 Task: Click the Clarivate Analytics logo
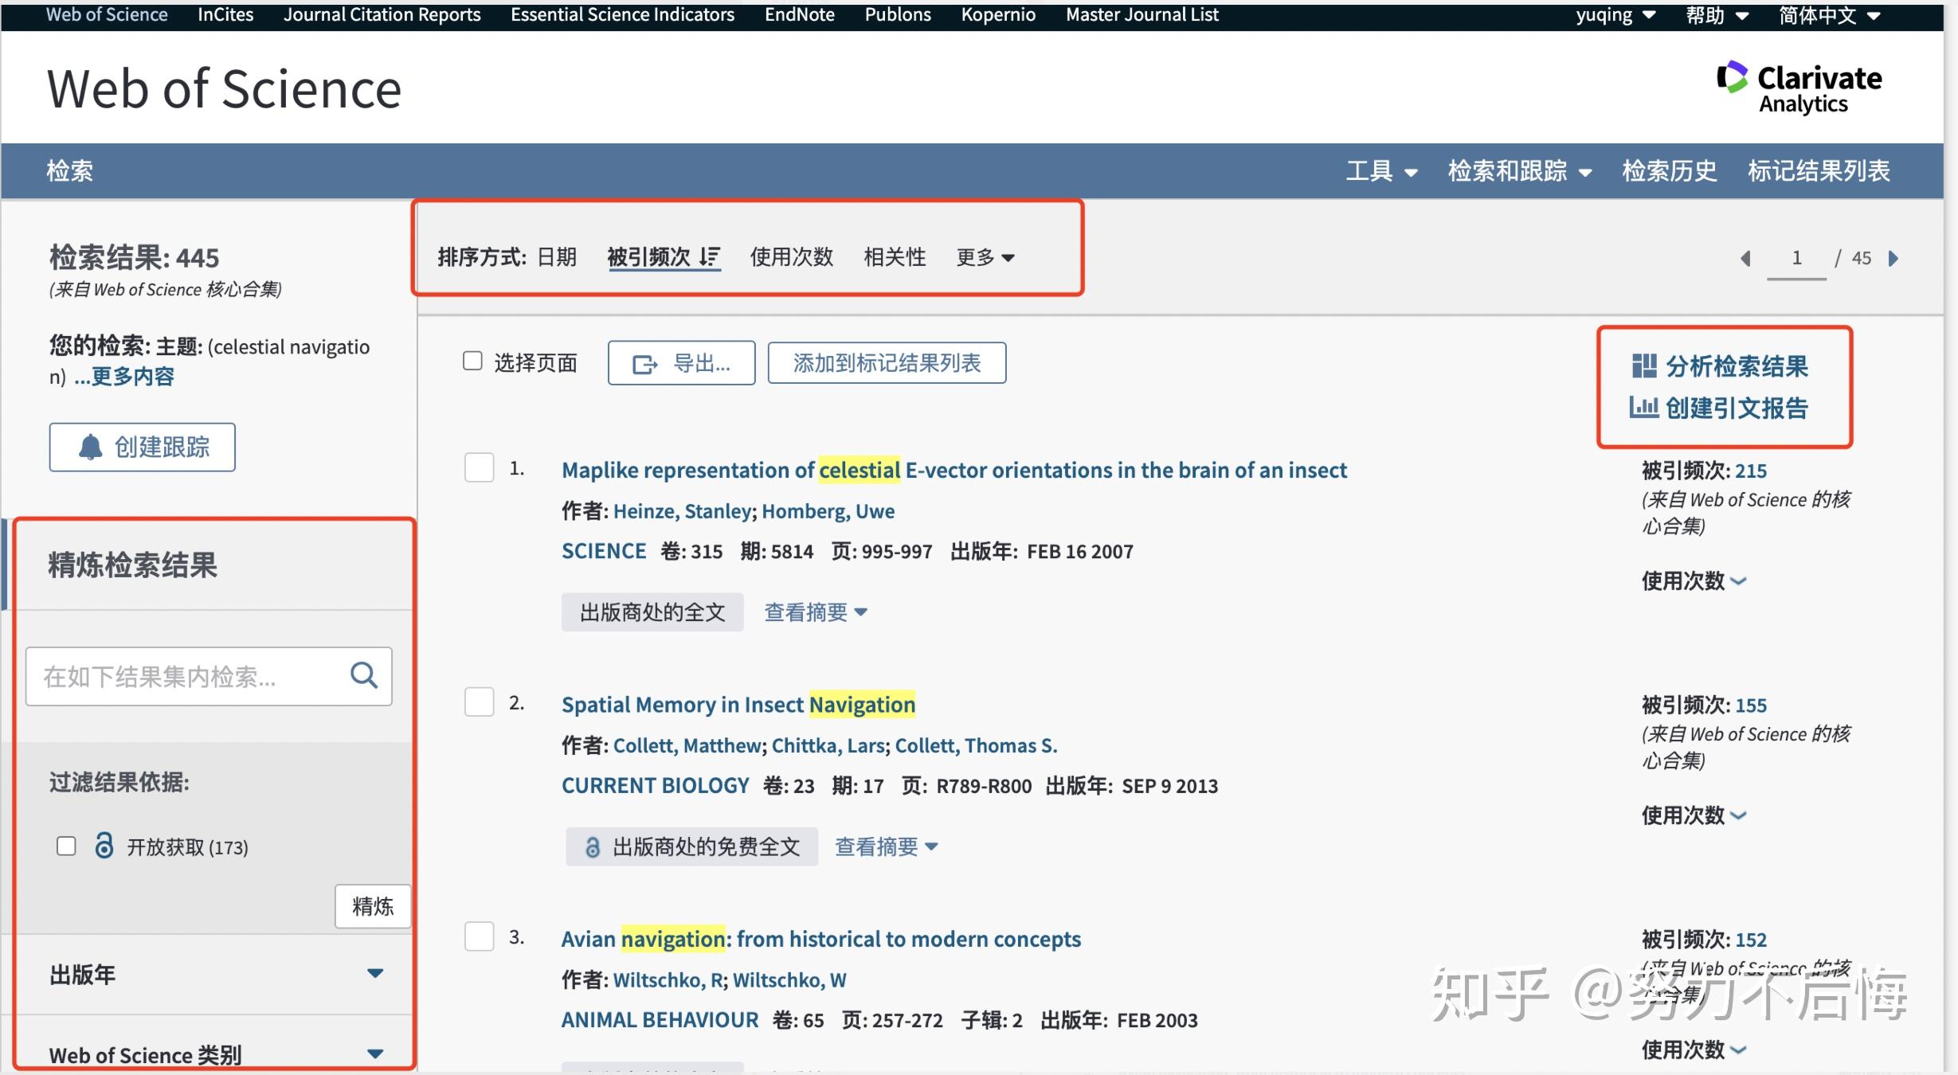1799,88
